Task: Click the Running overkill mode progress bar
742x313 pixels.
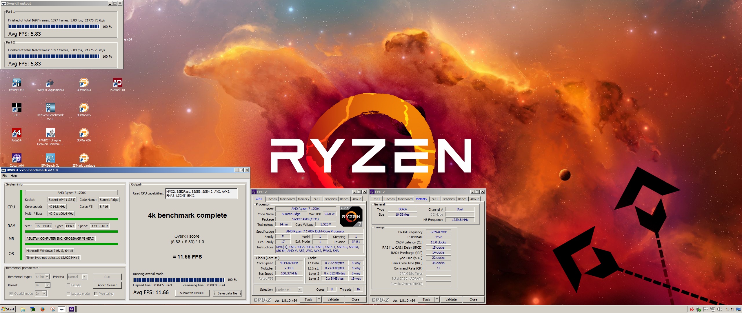Action: pyautogui.click(x=179, y=280)
